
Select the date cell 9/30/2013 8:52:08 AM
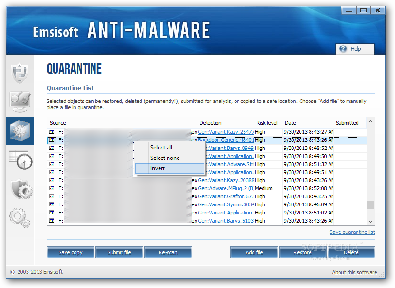(x=308, y=188)
